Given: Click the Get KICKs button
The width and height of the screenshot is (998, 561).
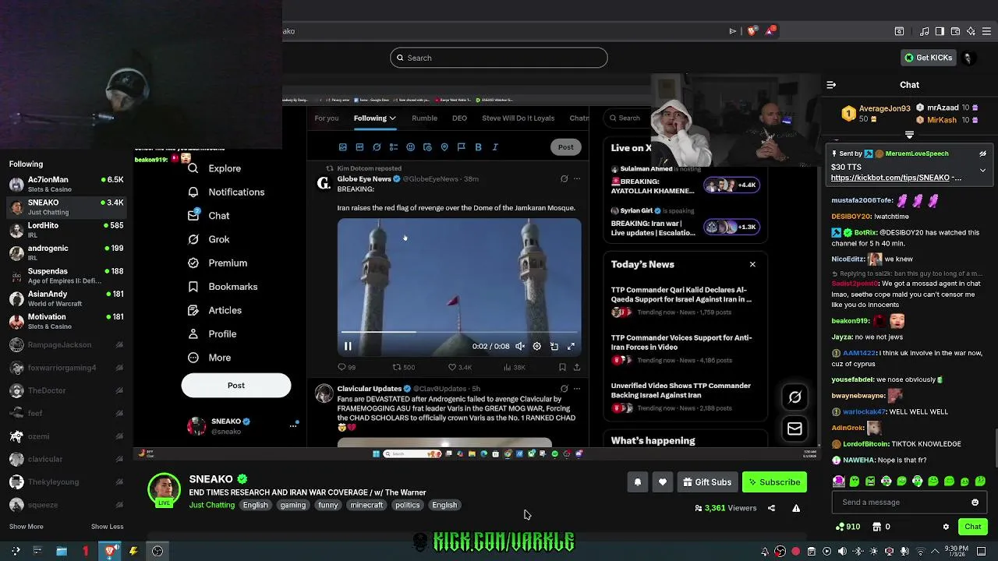Looking at the screenshot, I should 928,58.
